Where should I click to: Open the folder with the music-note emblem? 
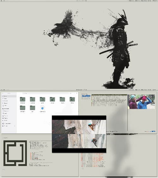[x=42, y=99]
